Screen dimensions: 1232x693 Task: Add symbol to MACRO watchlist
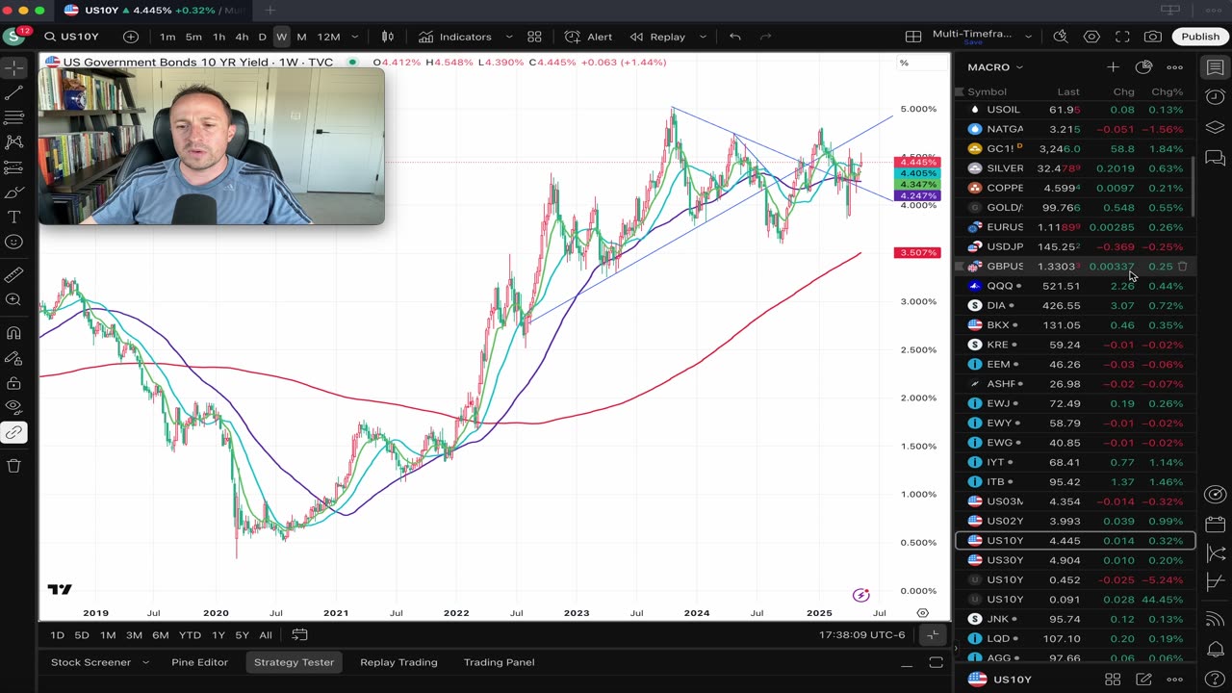point(1113,67)
